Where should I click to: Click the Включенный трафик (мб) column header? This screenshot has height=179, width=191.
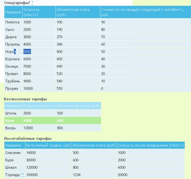point(48,145)
